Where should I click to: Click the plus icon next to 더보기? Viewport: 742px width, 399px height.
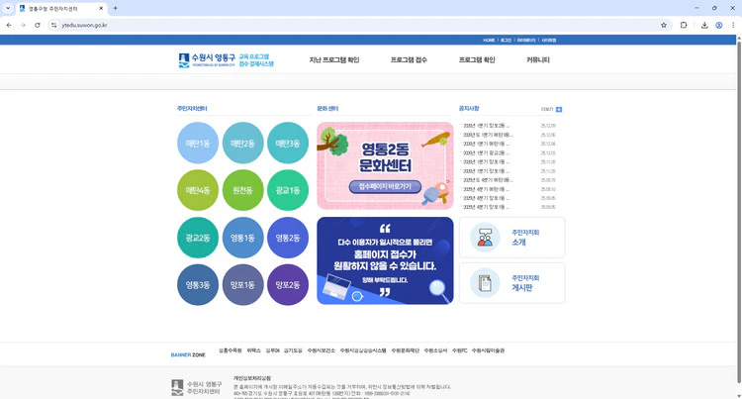(559, 109)
